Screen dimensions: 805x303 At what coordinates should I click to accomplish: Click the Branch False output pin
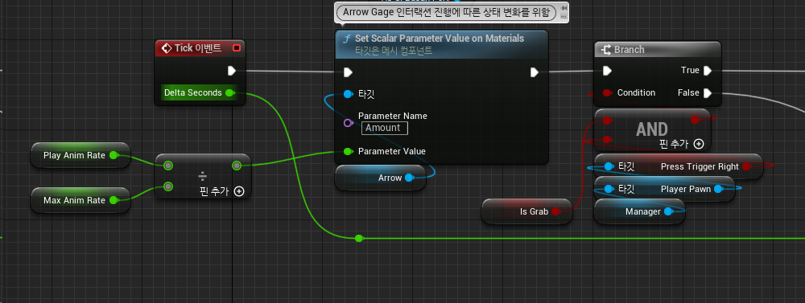point(708,92)
